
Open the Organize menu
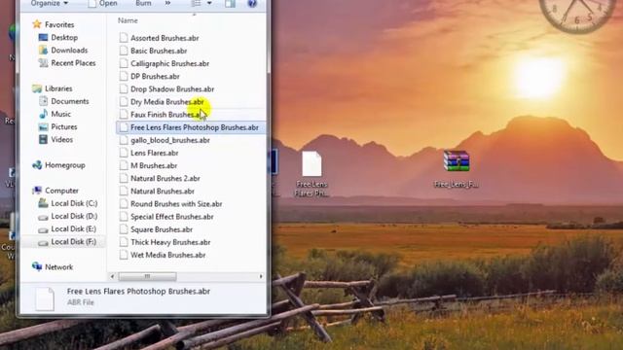tap(50, 3)
